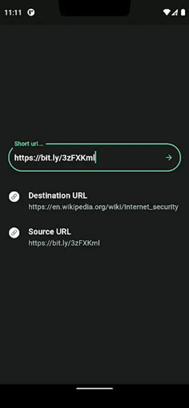Tap the camera notch at the top
Image resolution: width=189 pixels, height=408 pixels.
click(95, 8)
